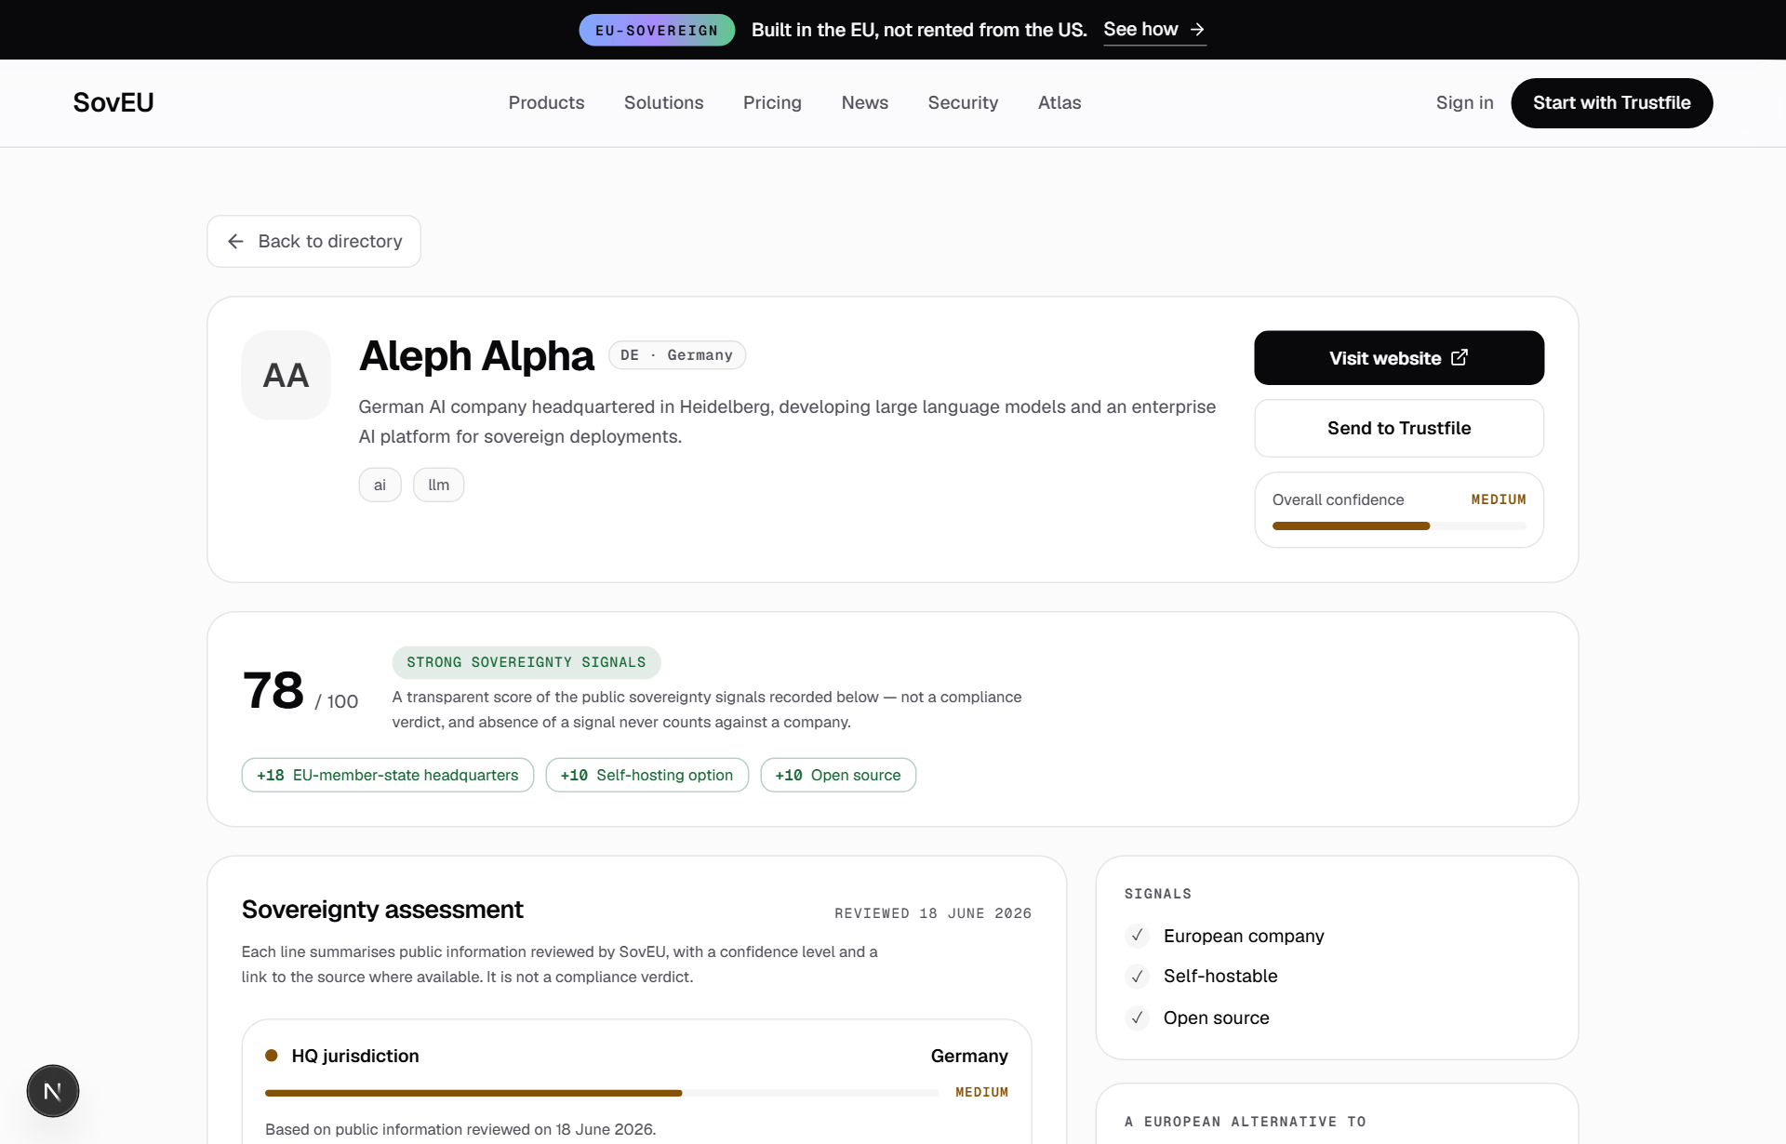Select the llm tag

(438, 485)
